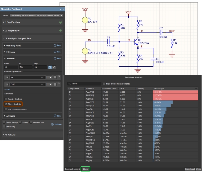Click the transient From input field
Image resolution: width=202 pixels, height=172 pixels.
tap(11, 67)
